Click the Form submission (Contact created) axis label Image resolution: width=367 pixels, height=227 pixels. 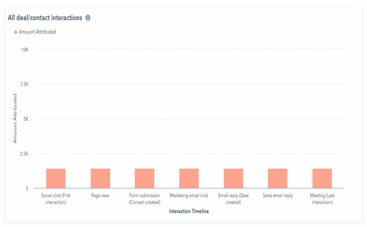(x=145, y=198)
